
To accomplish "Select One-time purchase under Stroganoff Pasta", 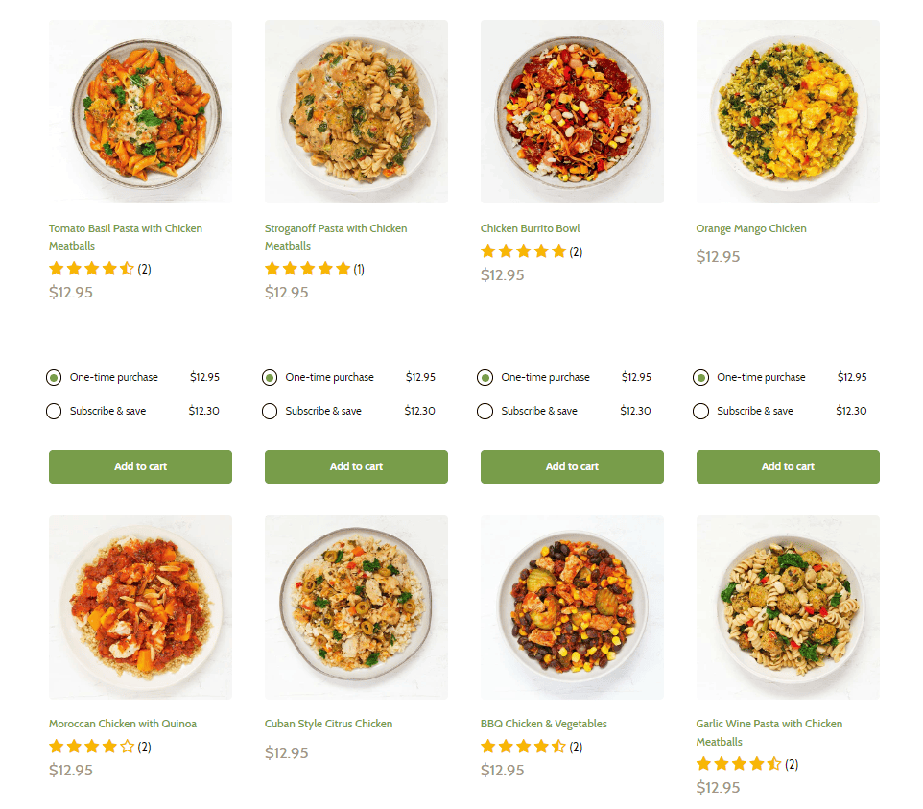I will pyautogui.click(x=270, y=377).
